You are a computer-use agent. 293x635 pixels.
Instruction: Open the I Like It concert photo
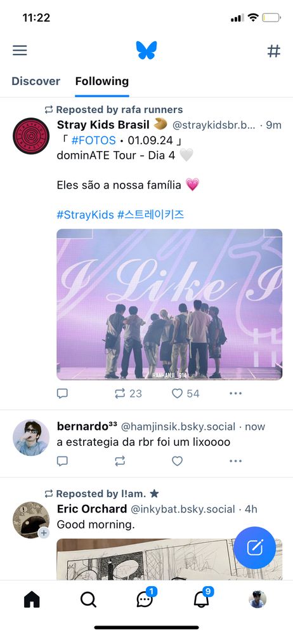tap(169, 305)
